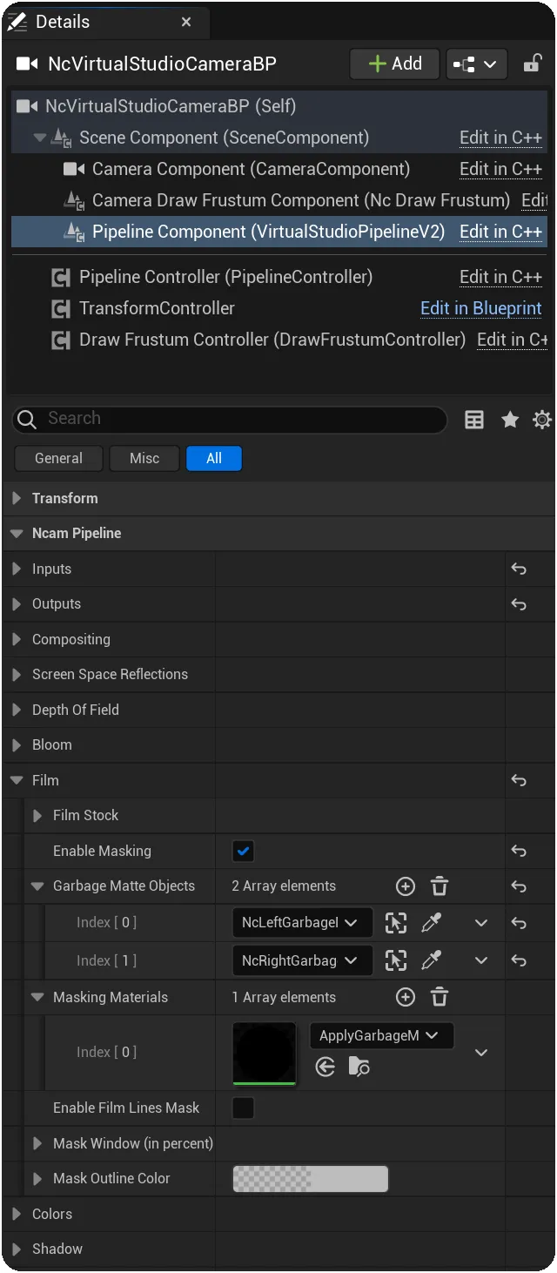Click the TransformController component icon

click(x=61, y=309)
